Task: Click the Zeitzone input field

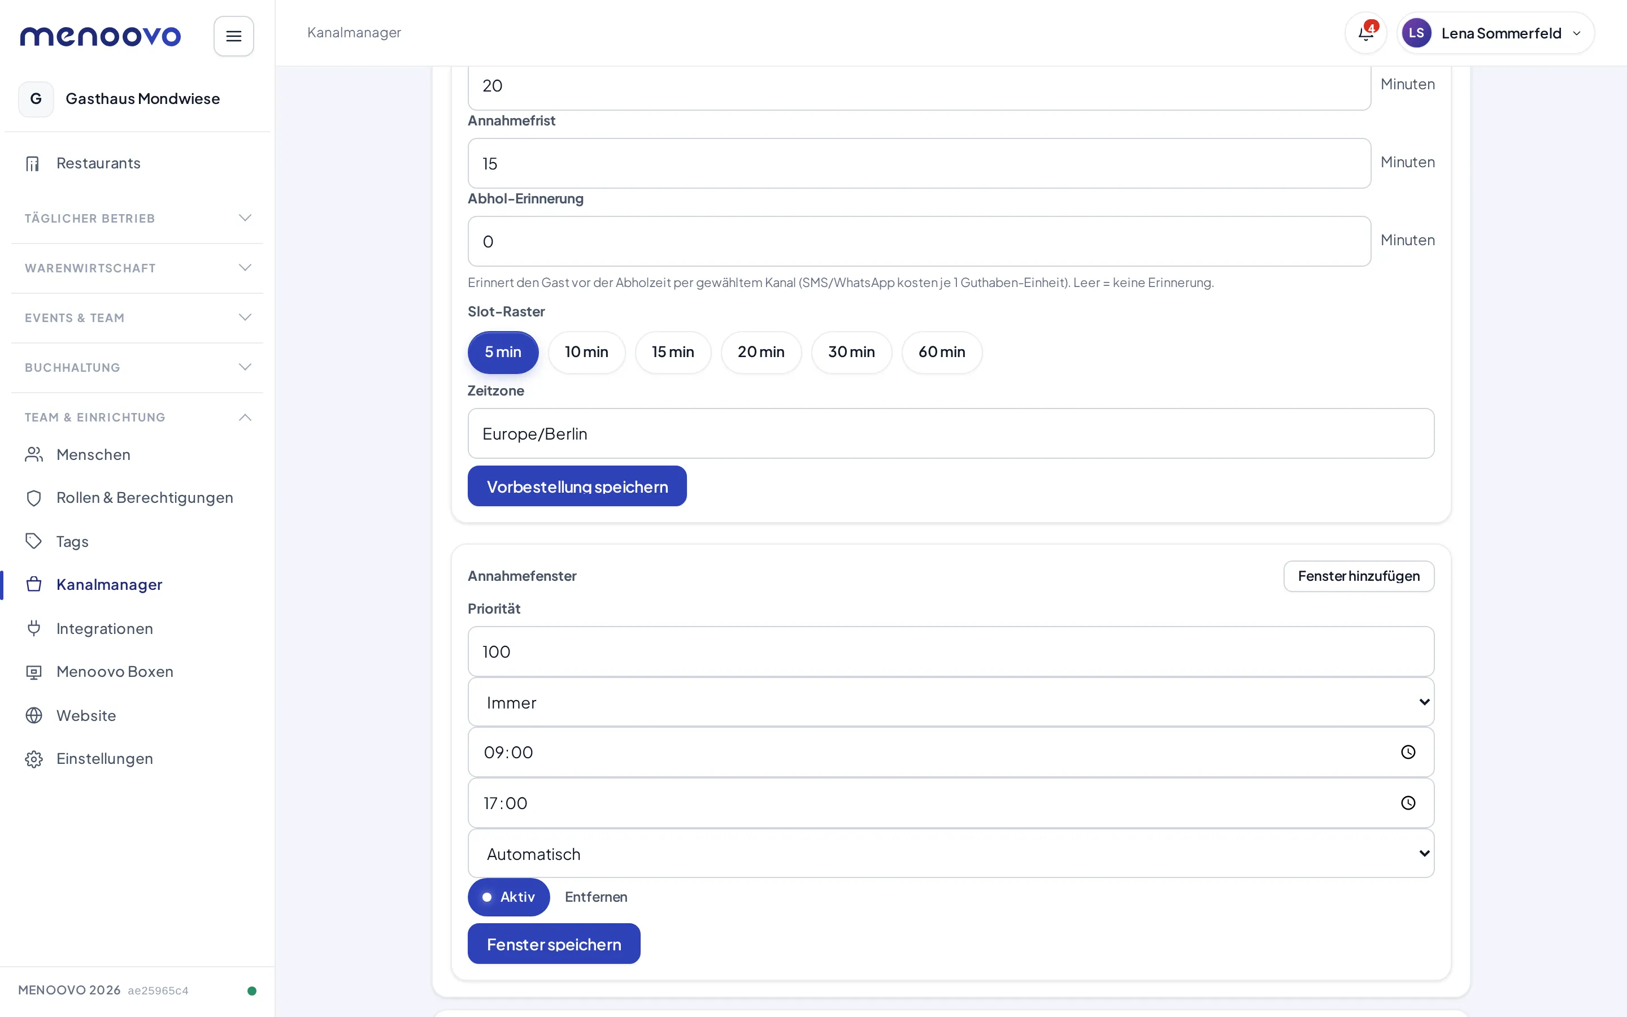Action: (x=951, y=434)
